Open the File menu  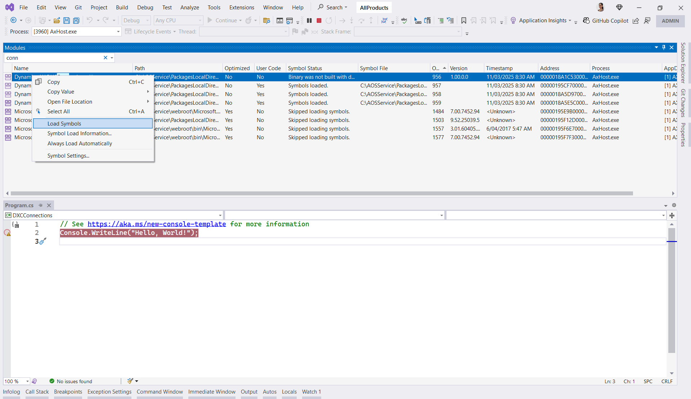point(23,8)
